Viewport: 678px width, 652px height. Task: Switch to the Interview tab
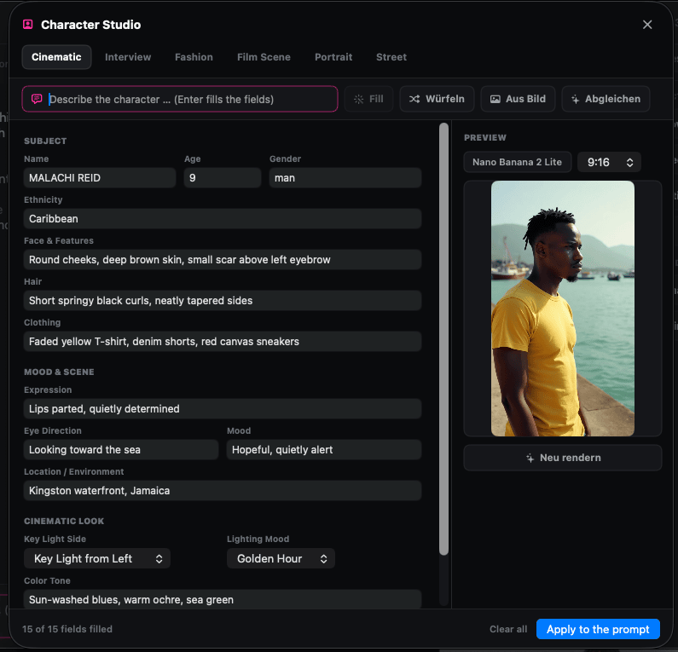point(128,57)
